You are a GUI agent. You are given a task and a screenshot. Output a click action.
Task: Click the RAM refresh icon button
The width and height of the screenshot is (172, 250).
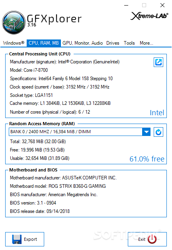click(158, 132)
